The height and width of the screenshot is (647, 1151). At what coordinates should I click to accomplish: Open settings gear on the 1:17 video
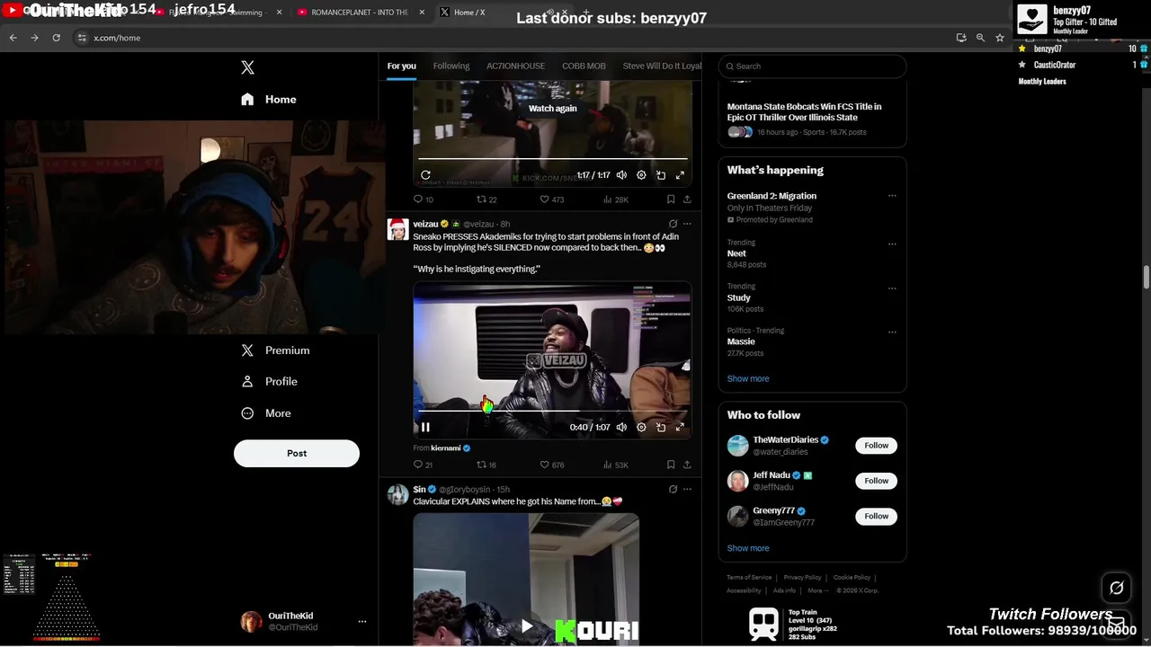pyautogui.click(x=641, y=175)
